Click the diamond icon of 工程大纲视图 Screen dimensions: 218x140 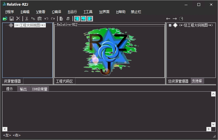11,25
